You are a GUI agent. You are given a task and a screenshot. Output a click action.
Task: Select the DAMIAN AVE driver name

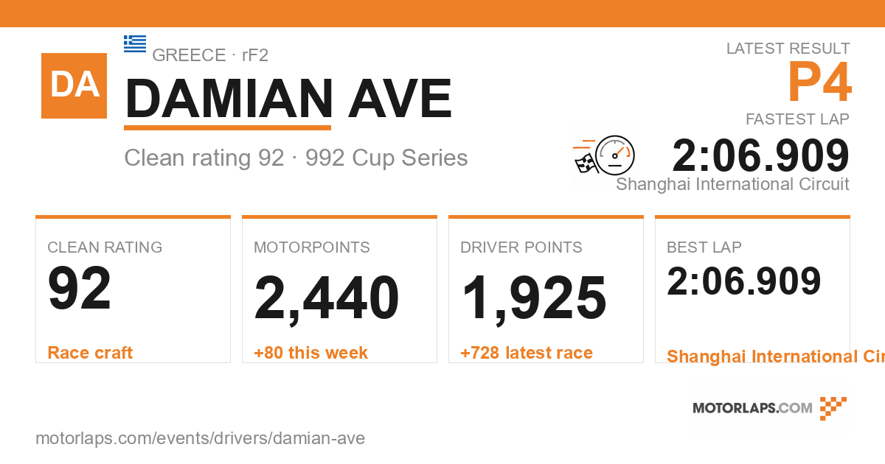288,99
